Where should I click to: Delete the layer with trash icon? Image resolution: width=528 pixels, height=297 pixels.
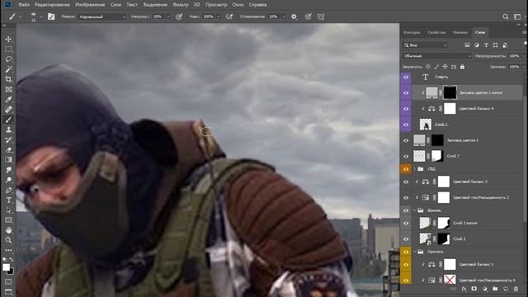tap(516, 289)
